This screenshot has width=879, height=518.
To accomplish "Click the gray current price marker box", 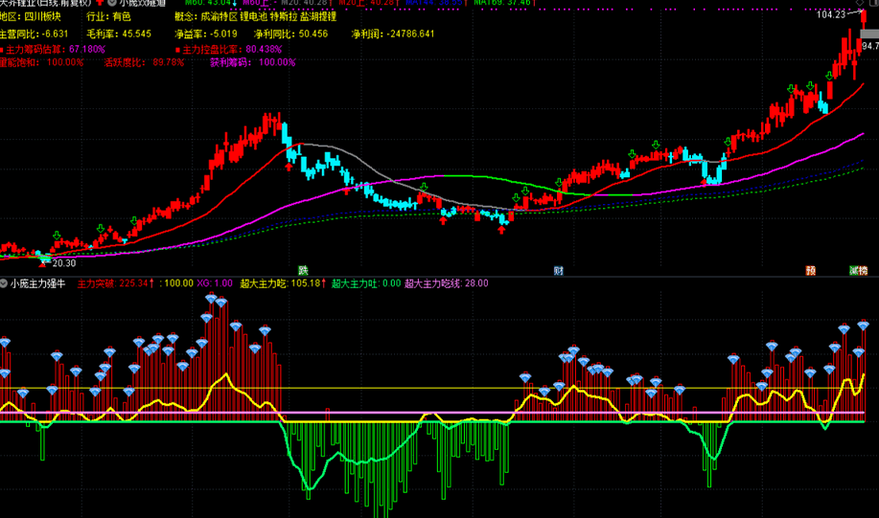I will coord(869,34).
